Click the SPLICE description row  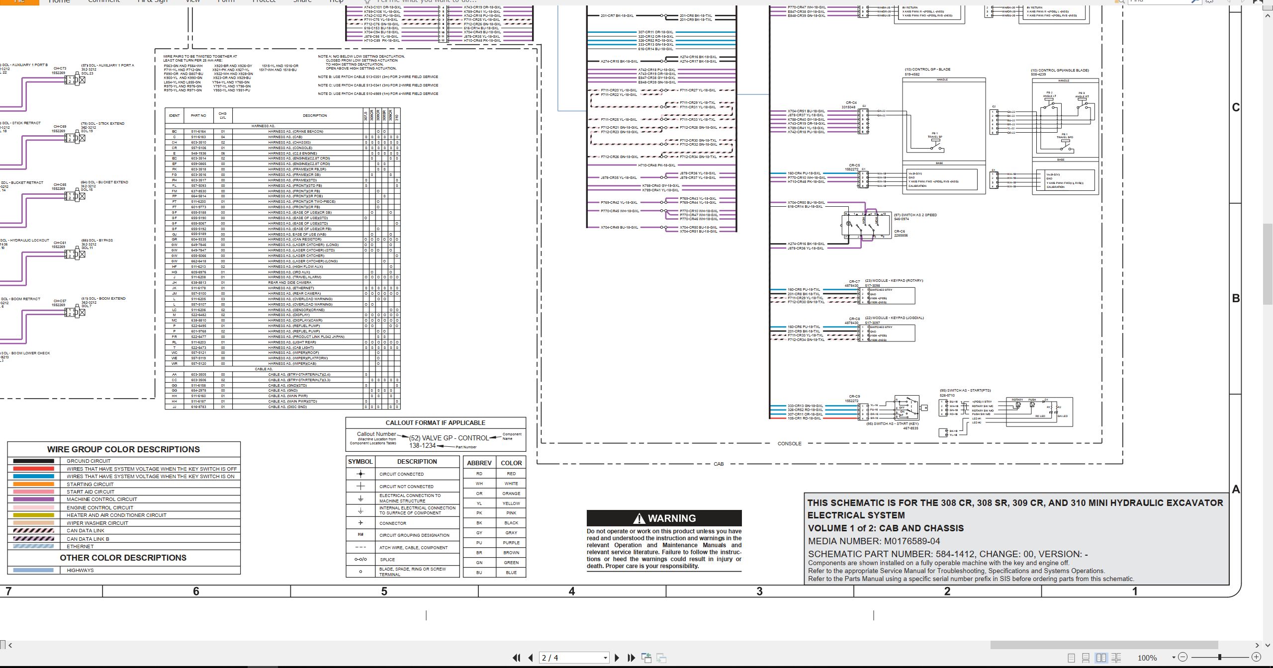pos(403,559)
